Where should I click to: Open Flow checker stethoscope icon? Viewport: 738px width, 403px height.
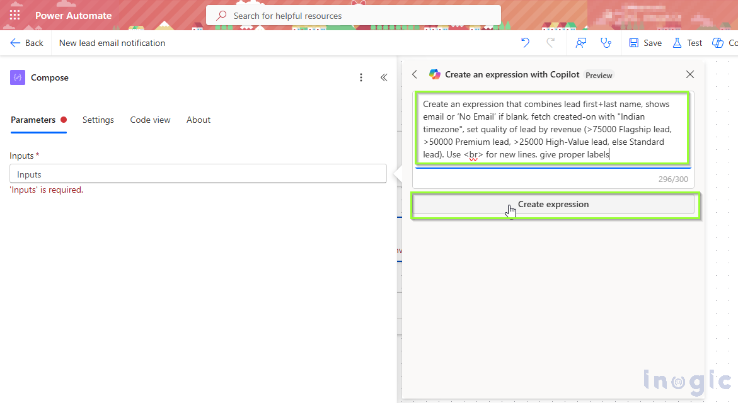click(606, 43)
